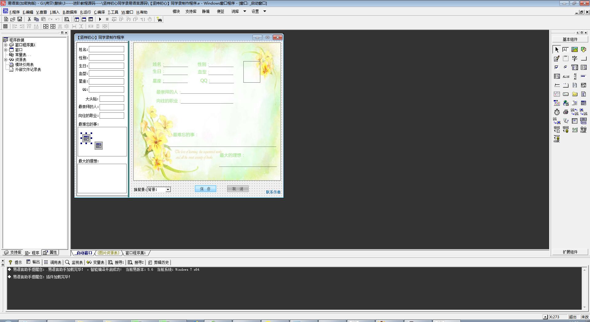Switch to the 支持库 panel tab
Screen dimensions: 590x322
click(13, 253)
